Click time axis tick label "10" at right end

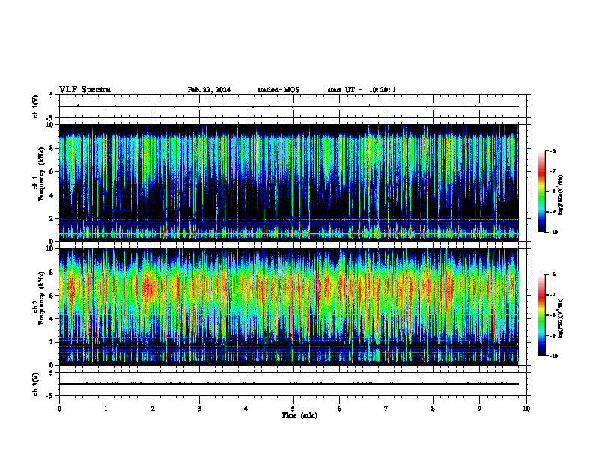[x=526, y=409]
